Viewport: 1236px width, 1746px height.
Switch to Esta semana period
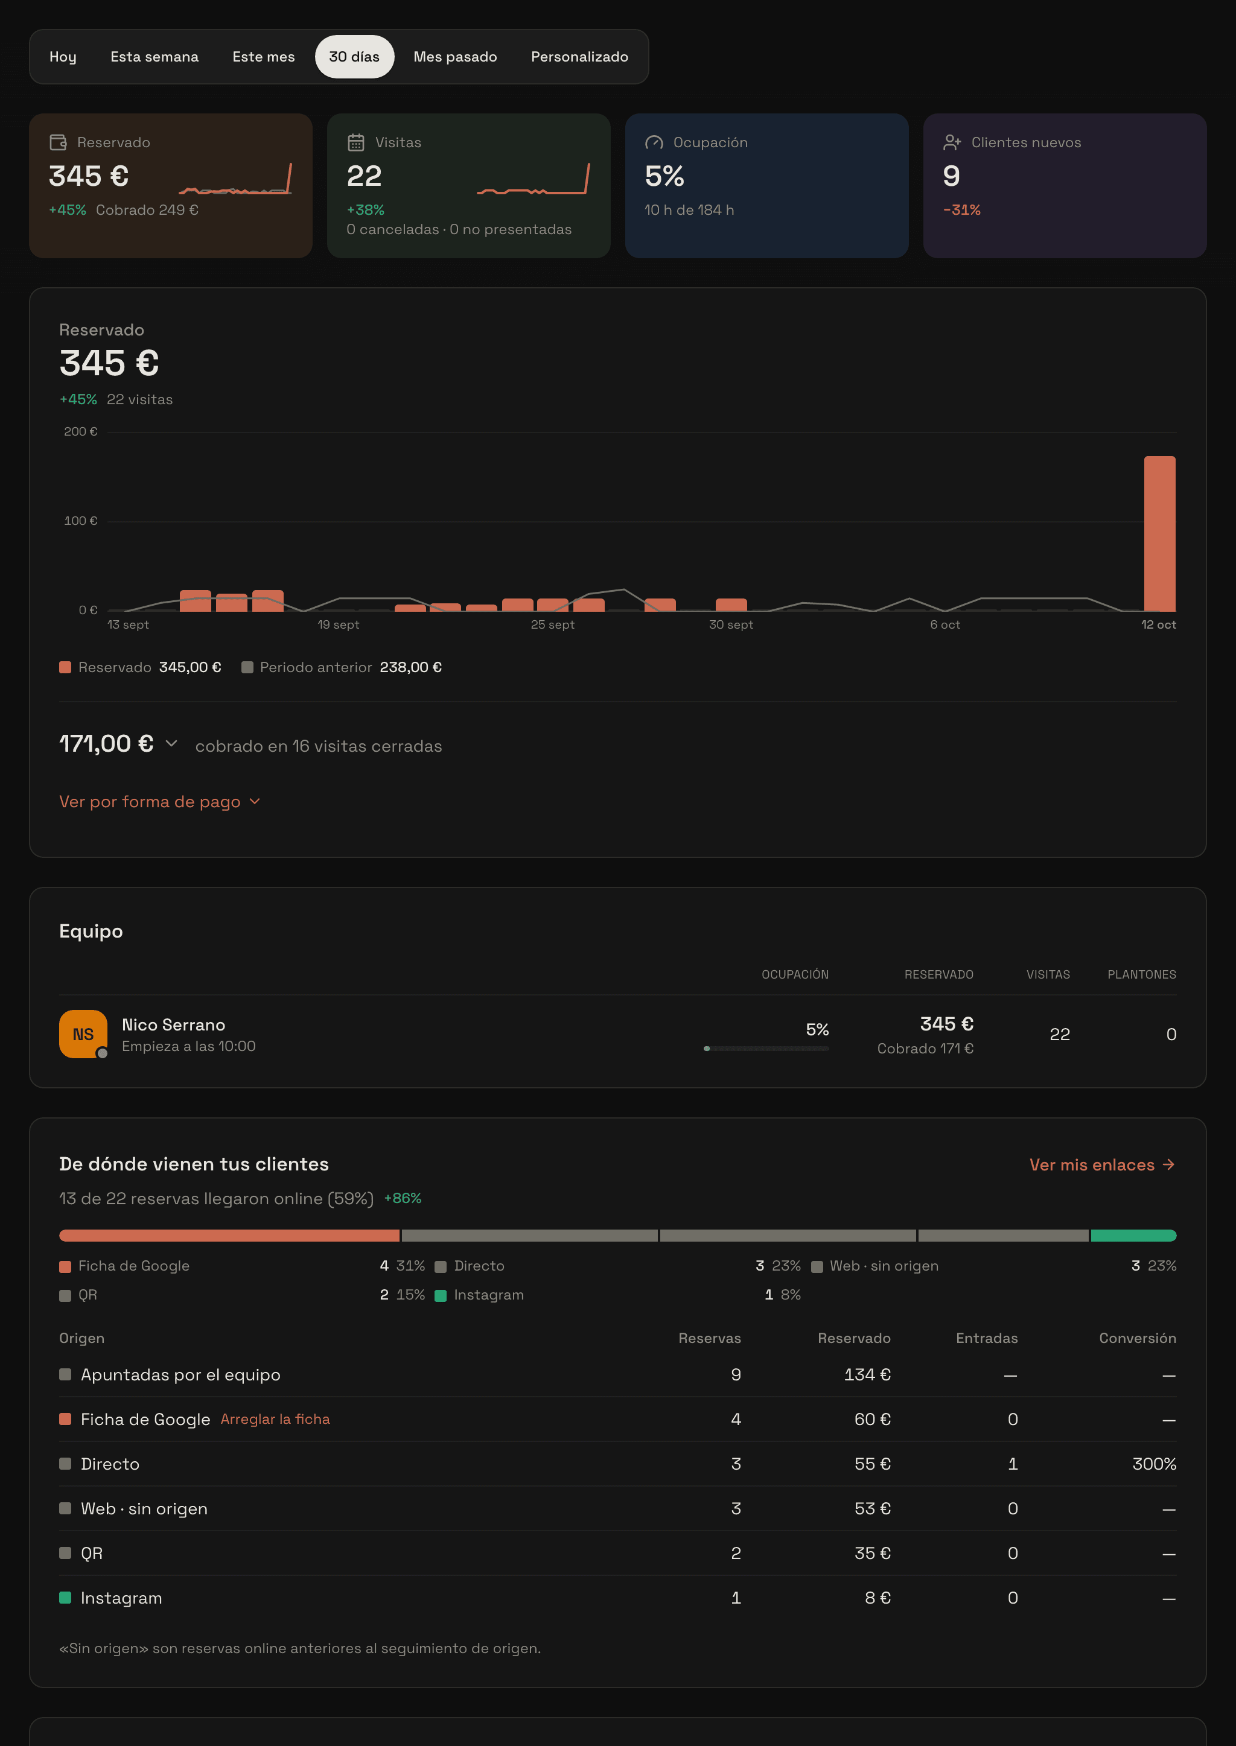click(x=154, y=57)
